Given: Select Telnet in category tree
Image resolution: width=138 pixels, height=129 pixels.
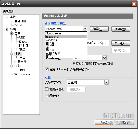Looking at the screenshot, I should tap(18, 25).
